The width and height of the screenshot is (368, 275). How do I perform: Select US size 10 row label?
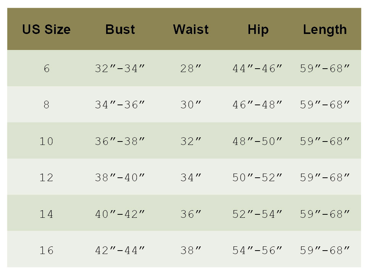46,142
